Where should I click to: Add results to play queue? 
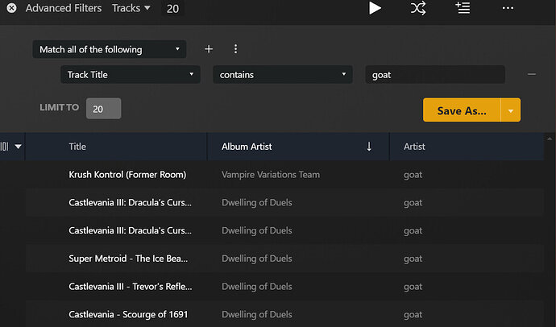[x=463, y=8]
